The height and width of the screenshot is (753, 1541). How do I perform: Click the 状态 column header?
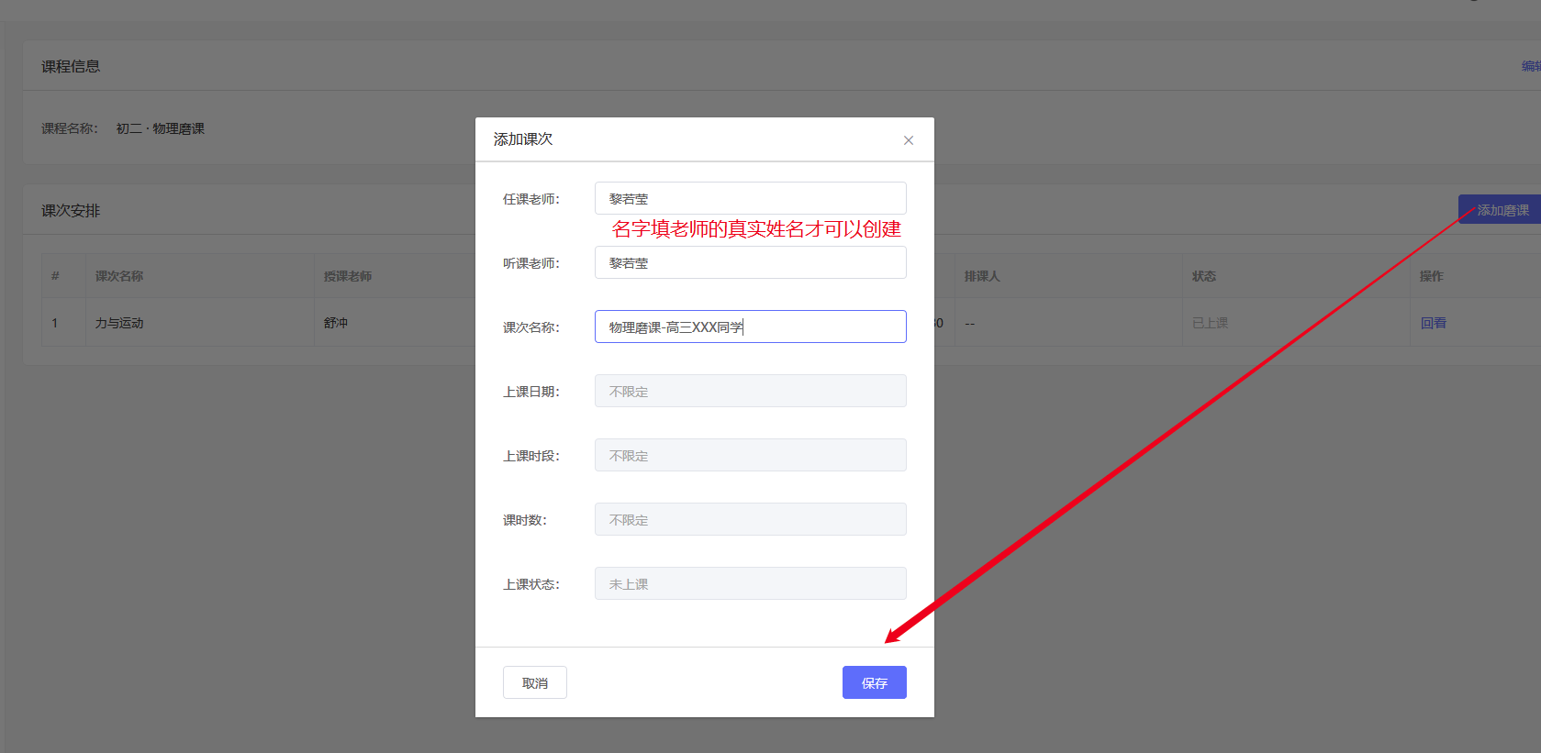click(1204, 276)
